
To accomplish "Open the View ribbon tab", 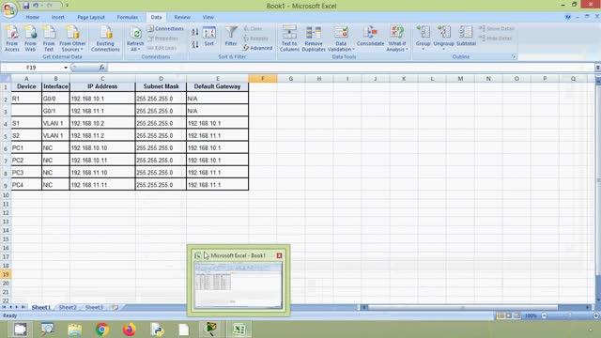I will [x=208, y=17].
